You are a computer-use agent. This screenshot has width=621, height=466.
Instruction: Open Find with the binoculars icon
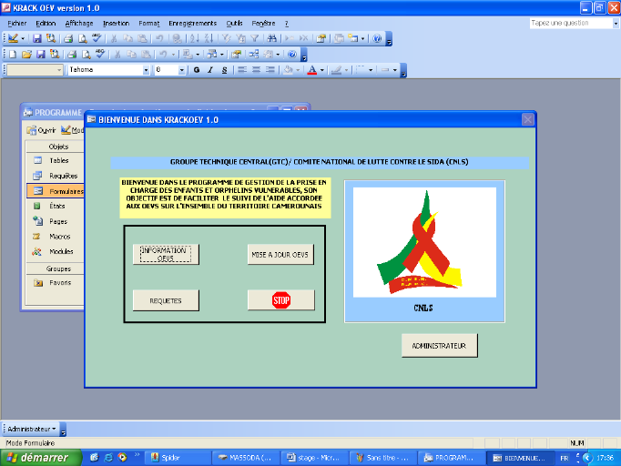pos(271,38)
